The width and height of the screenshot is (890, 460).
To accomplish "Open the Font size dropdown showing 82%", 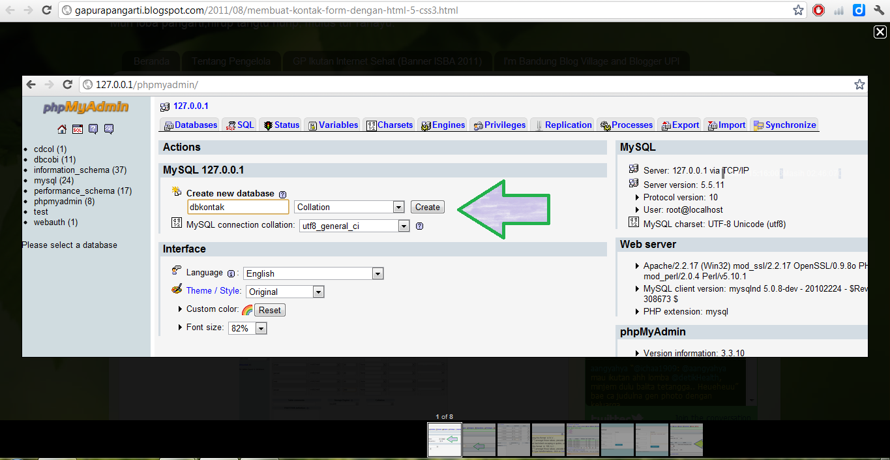I will coord(247,328).
